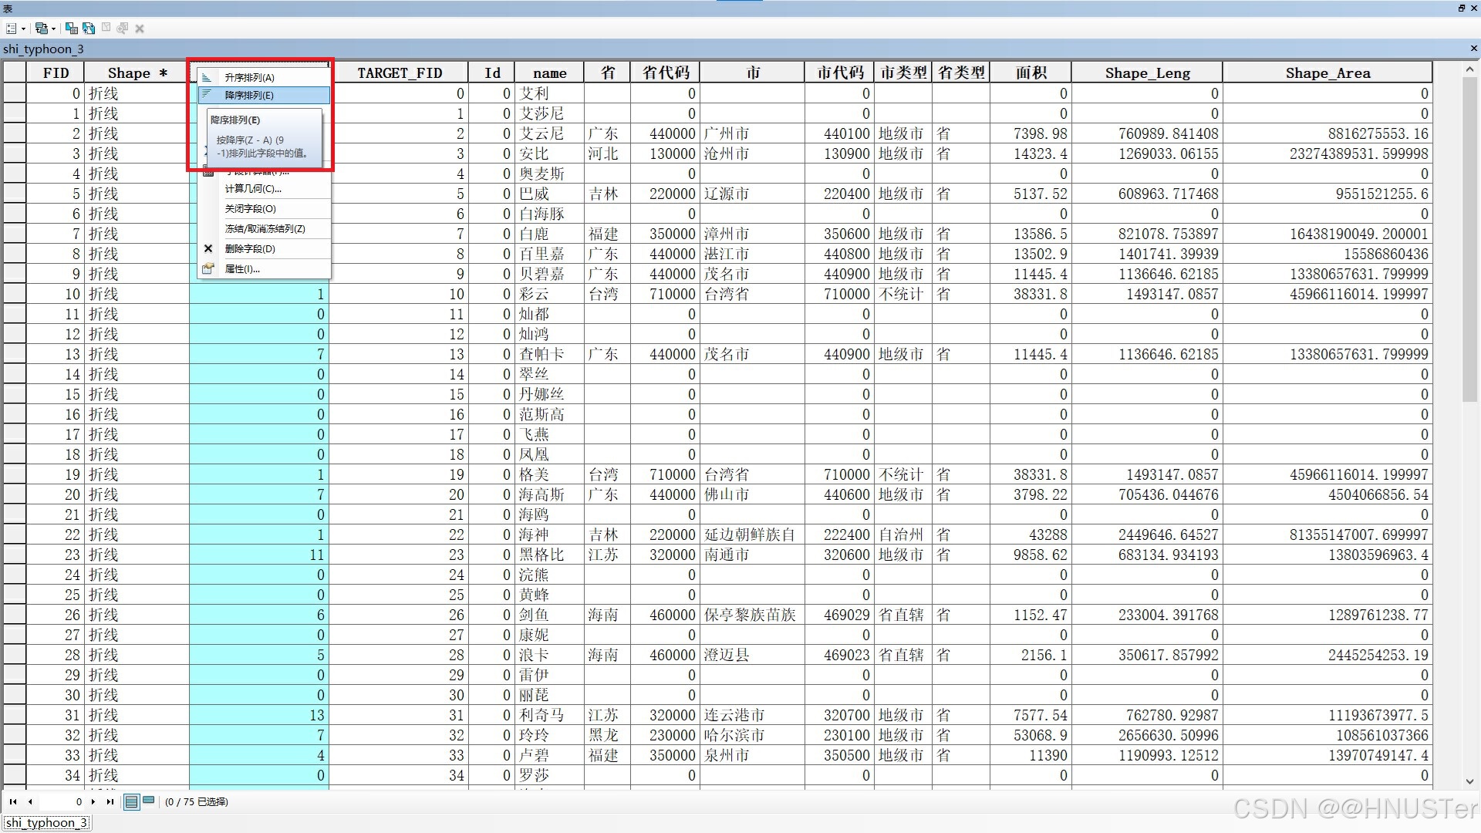Close the shi_typhoon_3 table pane
The width and height of the screenshot is (1481, 833).
pos(1473,48)
